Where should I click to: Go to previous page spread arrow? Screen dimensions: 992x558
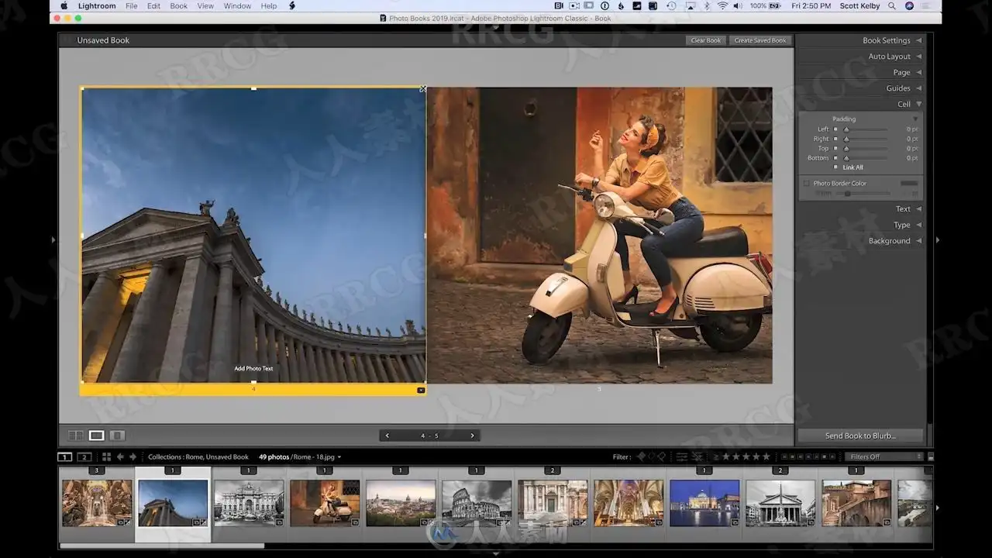click(x=387, y=436)
